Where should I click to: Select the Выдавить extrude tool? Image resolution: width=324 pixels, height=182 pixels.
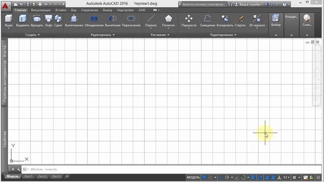(23, 21)
